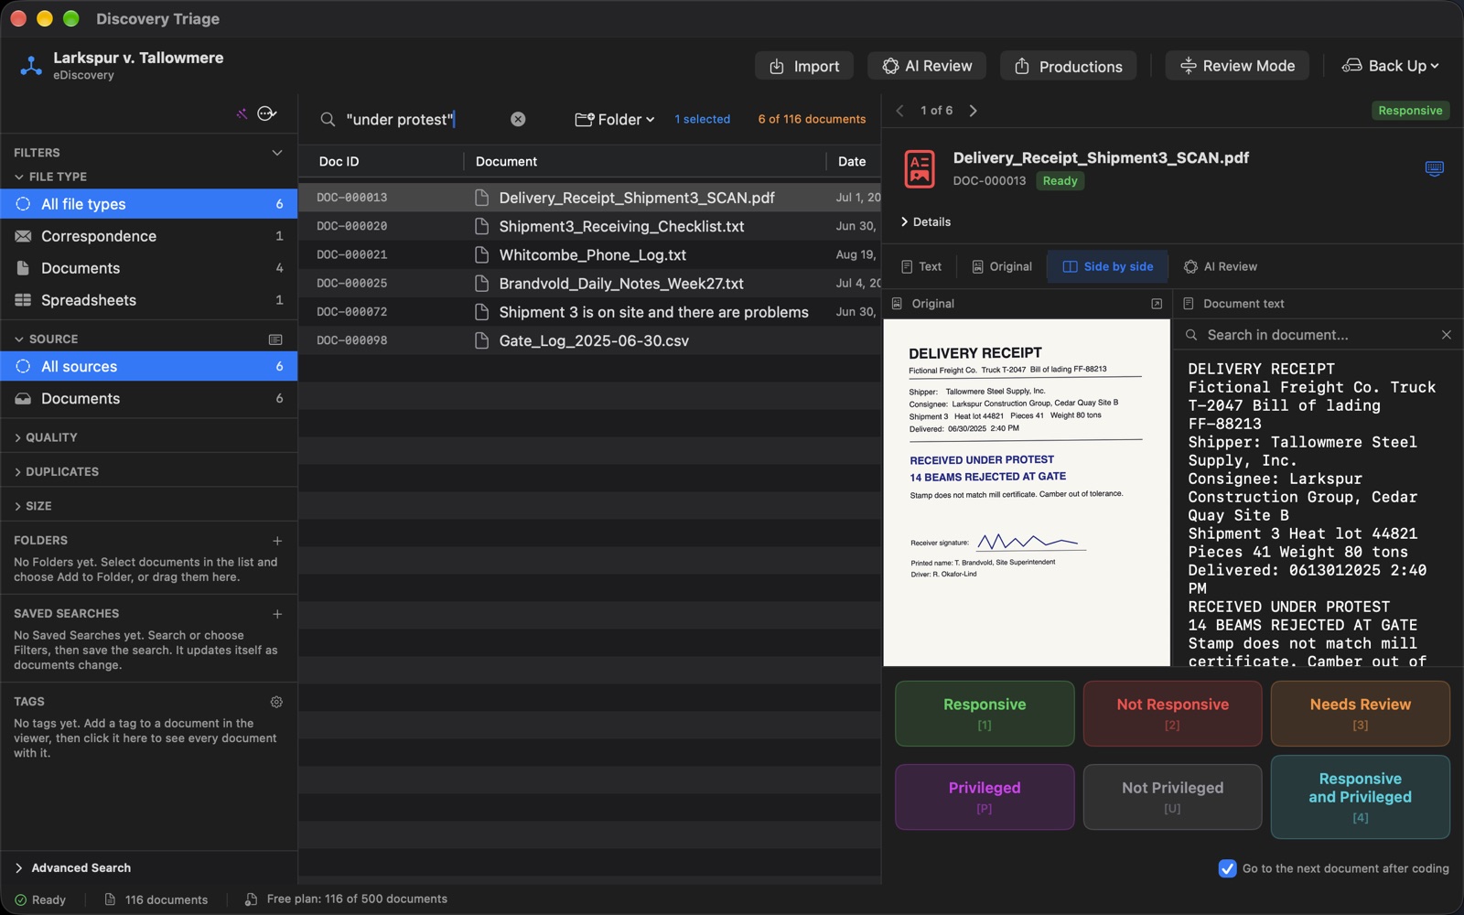Expand the Advanced Search panel
Image resolution: width=1464 pixels, height=915 pixels.
point(73,867)
